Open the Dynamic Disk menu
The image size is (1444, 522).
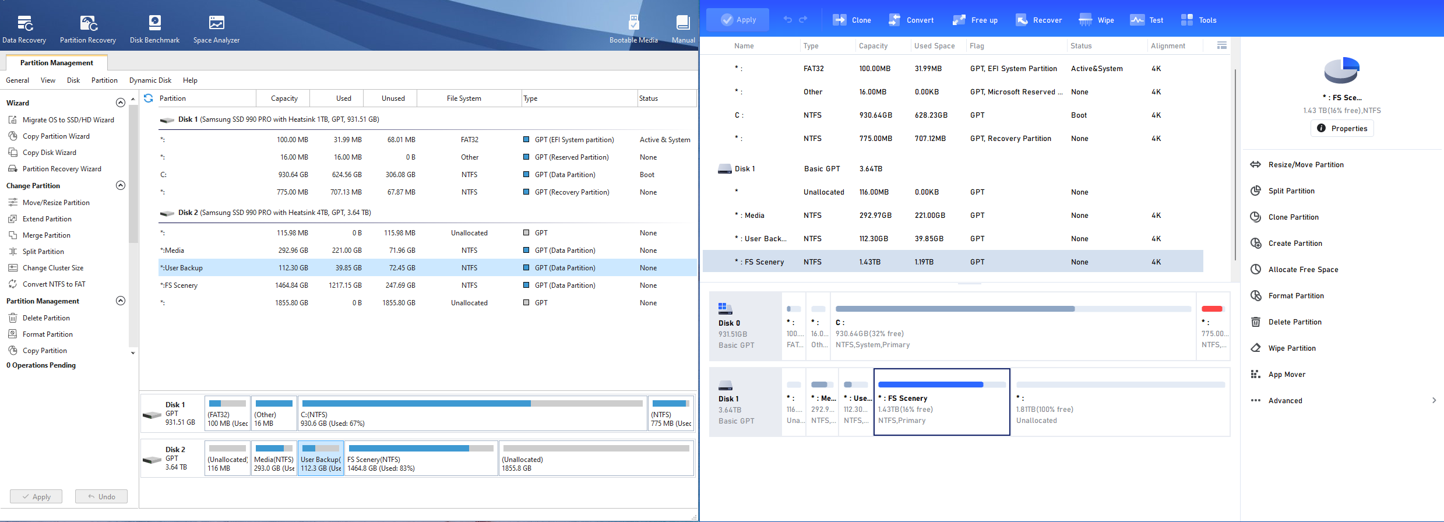point(150,80)
